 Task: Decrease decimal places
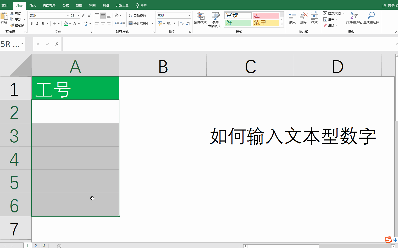(188, 24)
